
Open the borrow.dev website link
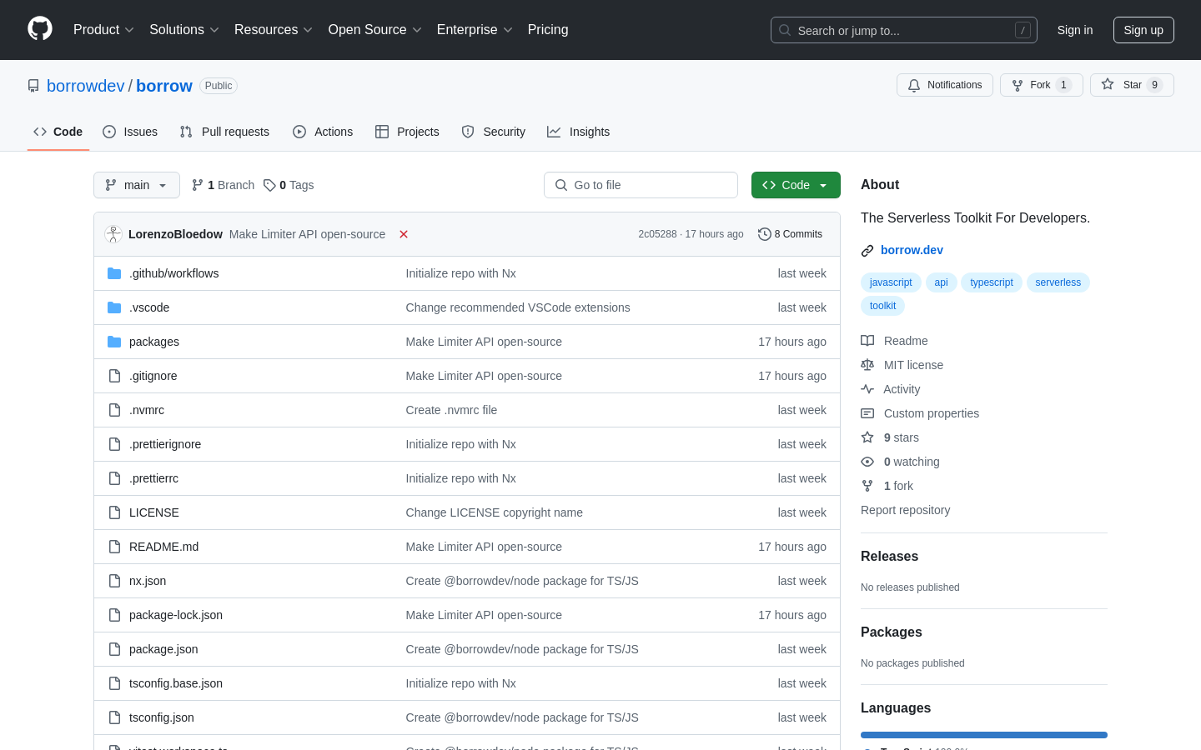[912, 250]
